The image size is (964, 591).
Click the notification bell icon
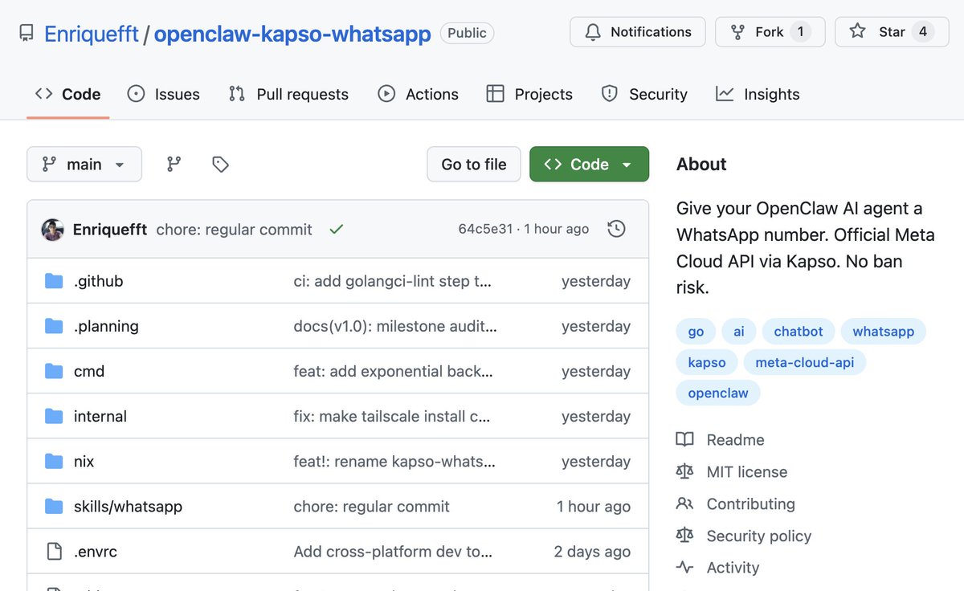coord(592,32)
